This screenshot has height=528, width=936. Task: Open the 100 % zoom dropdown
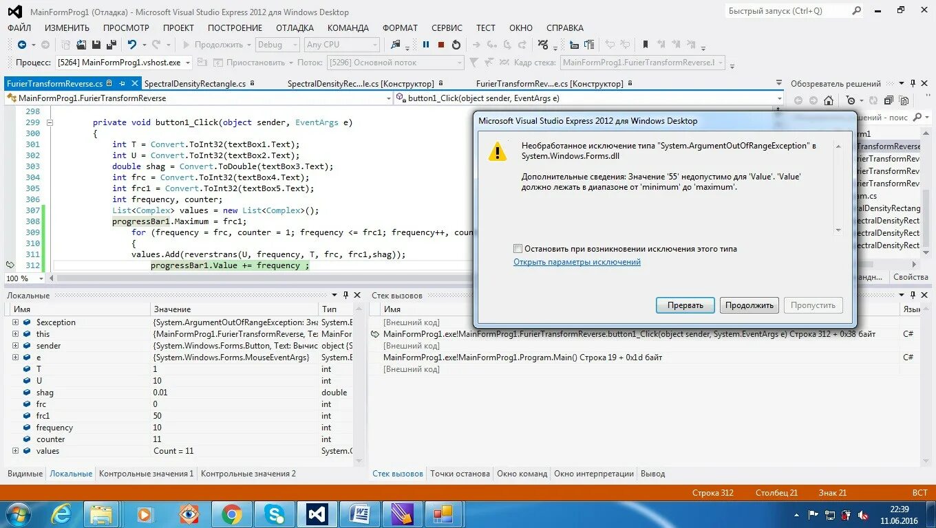click(41, 278)
